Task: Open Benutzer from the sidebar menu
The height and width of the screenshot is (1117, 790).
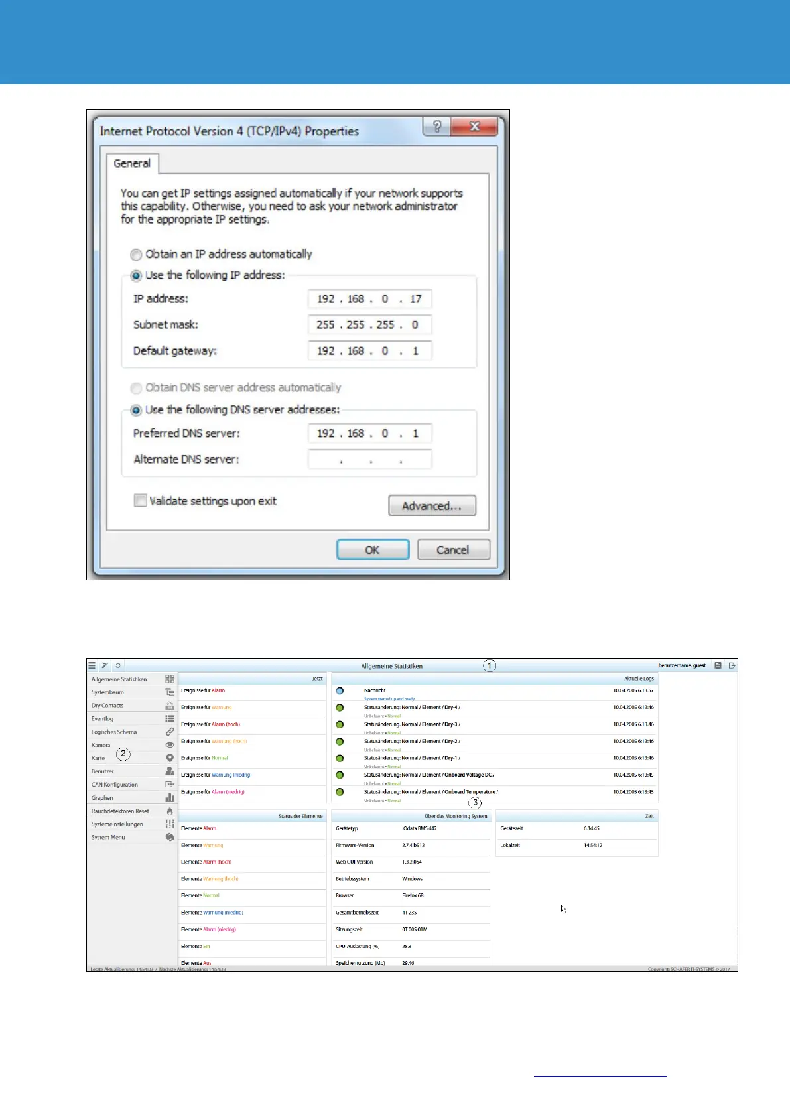Action: click(x=133, y=771)
